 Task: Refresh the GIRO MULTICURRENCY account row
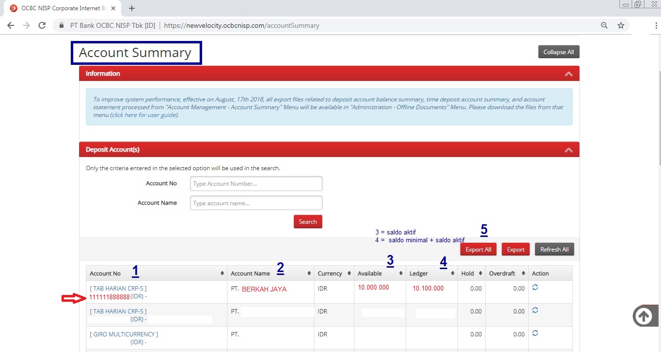(535, 333)
